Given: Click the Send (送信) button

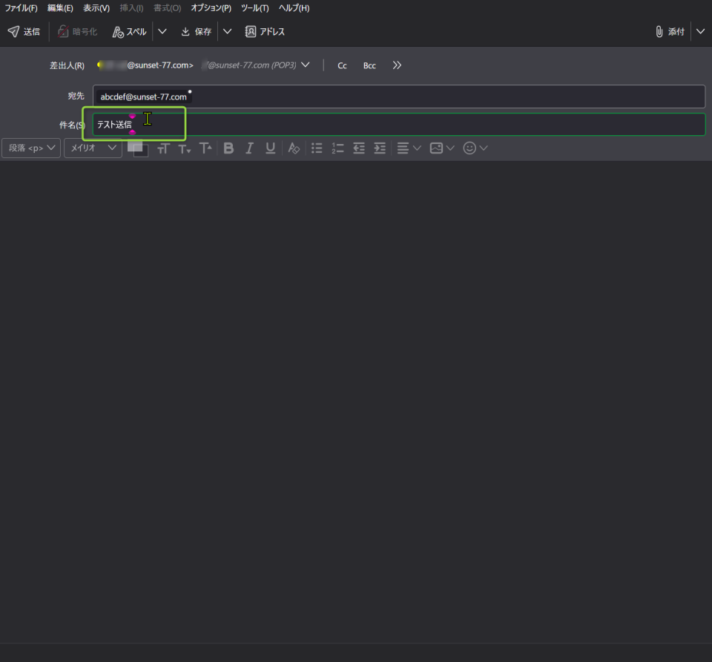Looking at the screenshot, I should [x=24, y=32].
